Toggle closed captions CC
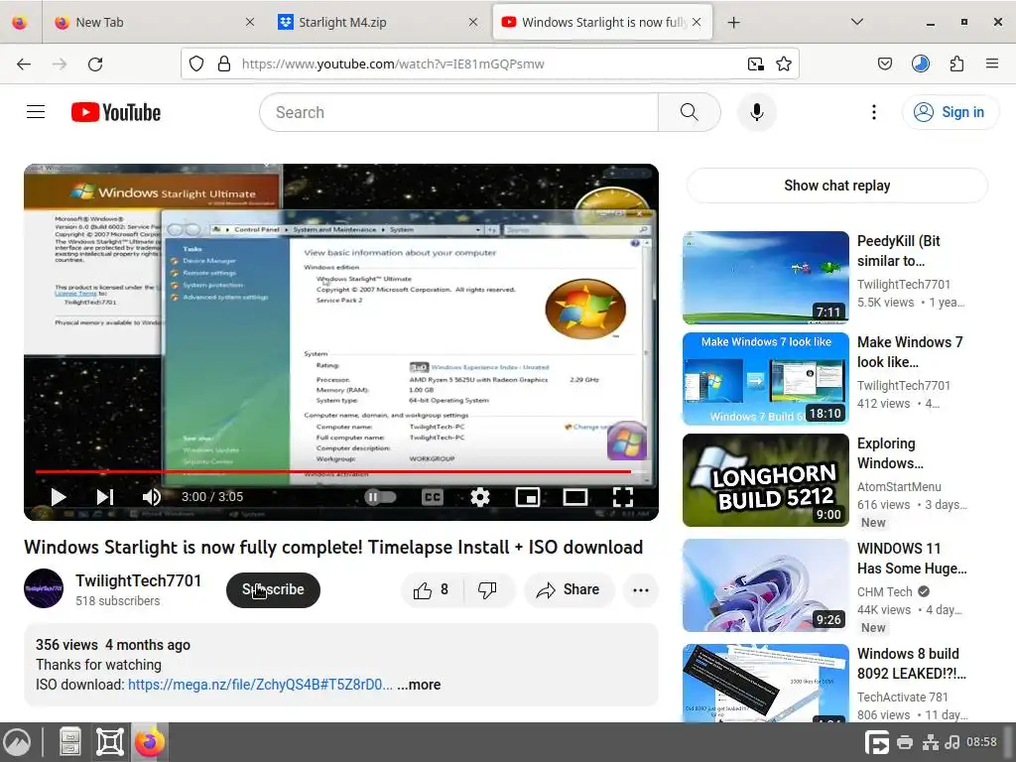The width and height of the screenshot is (1016, 762). click(433, 497)
